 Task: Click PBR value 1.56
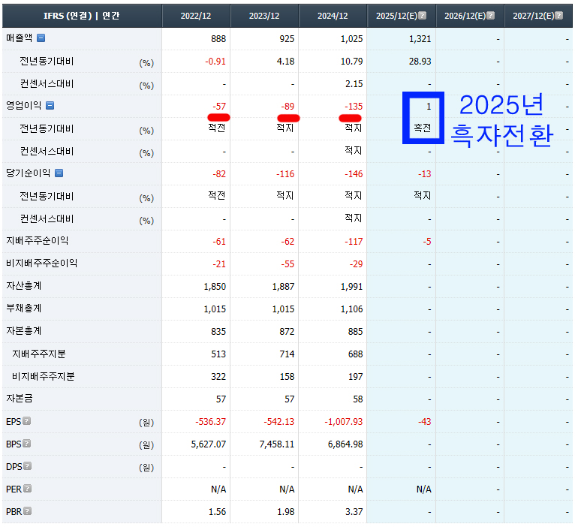(218, 512)
